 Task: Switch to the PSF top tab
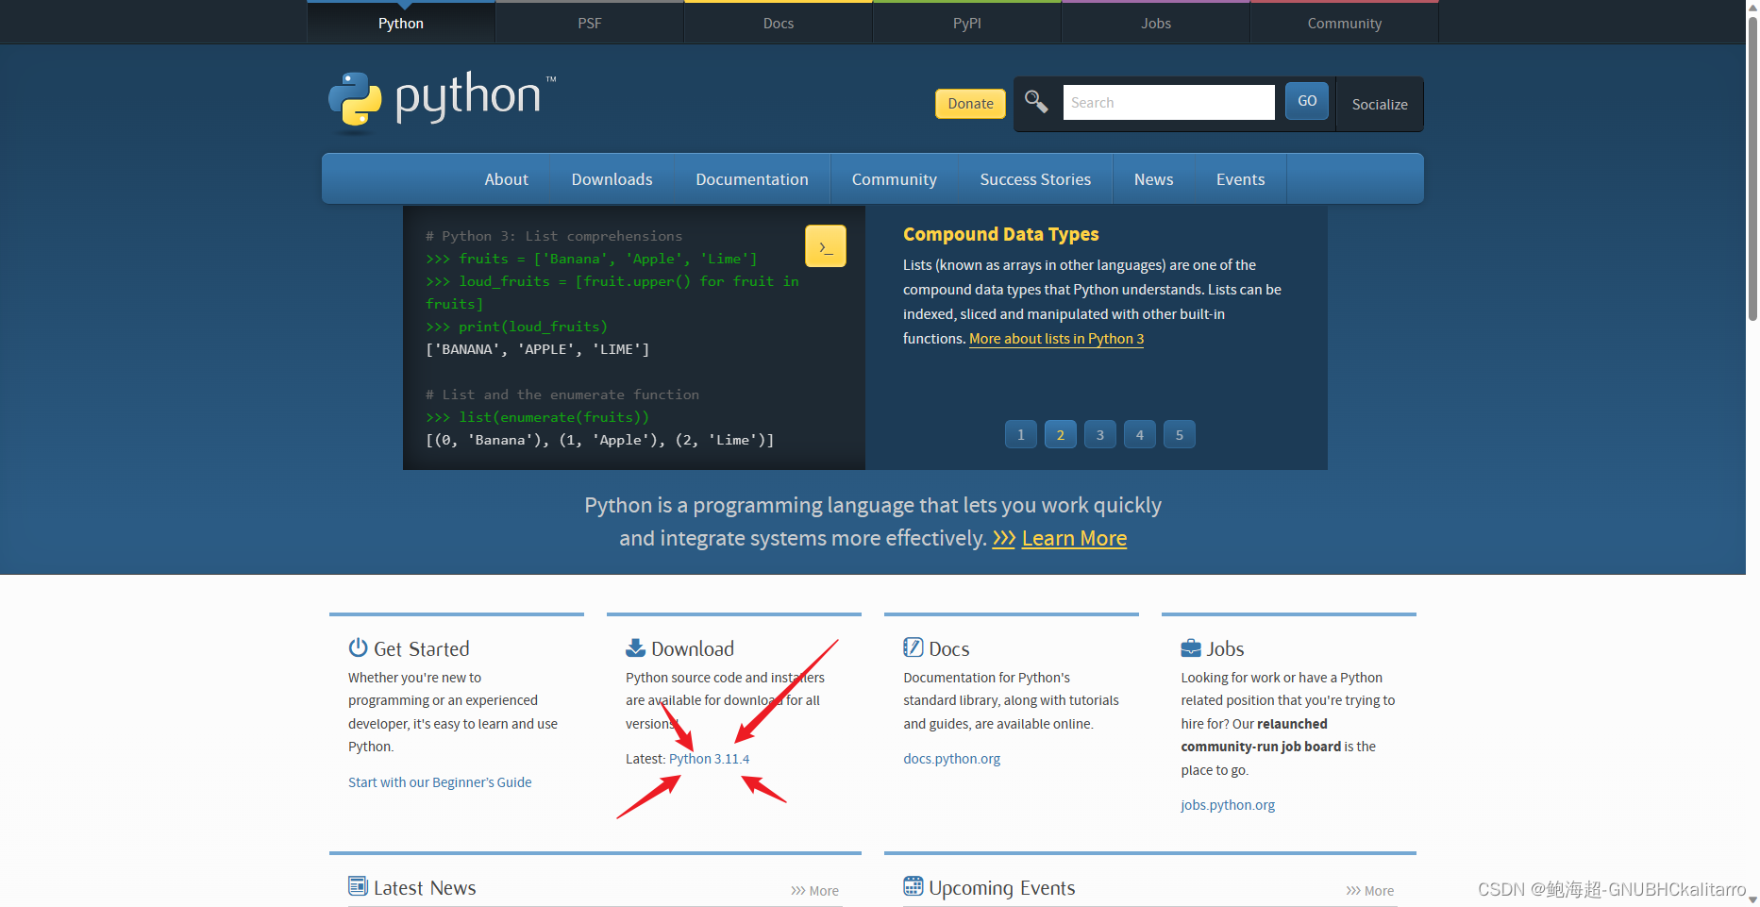pos(590,23)
